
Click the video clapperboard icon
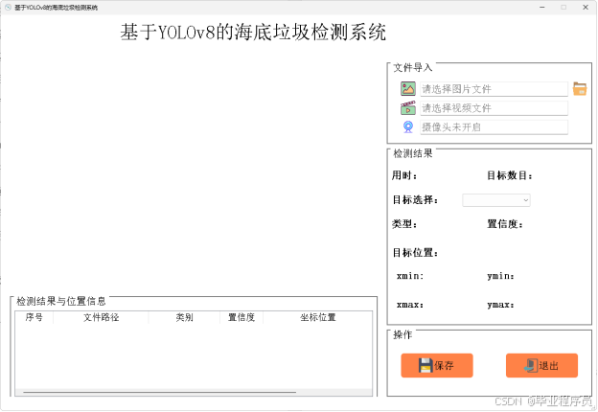click(407, 108)
